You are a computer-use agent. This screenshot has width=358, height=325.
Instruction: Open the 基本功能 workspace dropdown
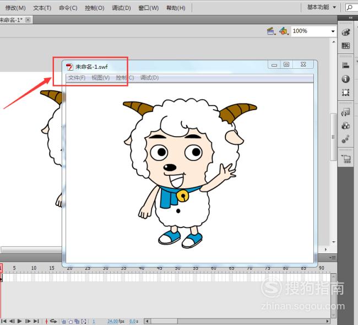point(322,7)
